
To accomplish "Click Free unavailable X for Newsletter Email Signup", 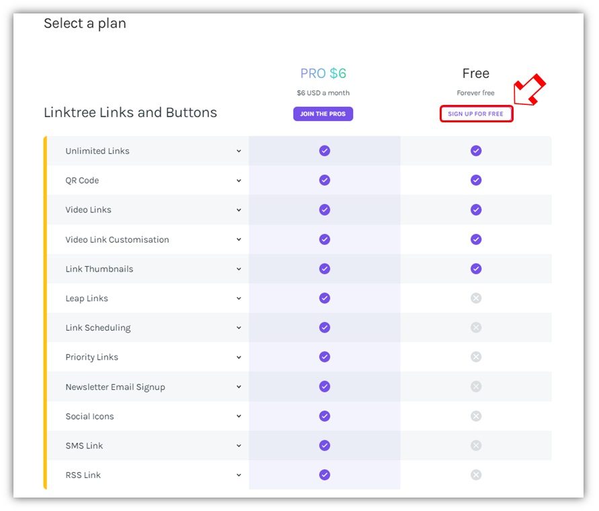I will [x=476, y=387].
